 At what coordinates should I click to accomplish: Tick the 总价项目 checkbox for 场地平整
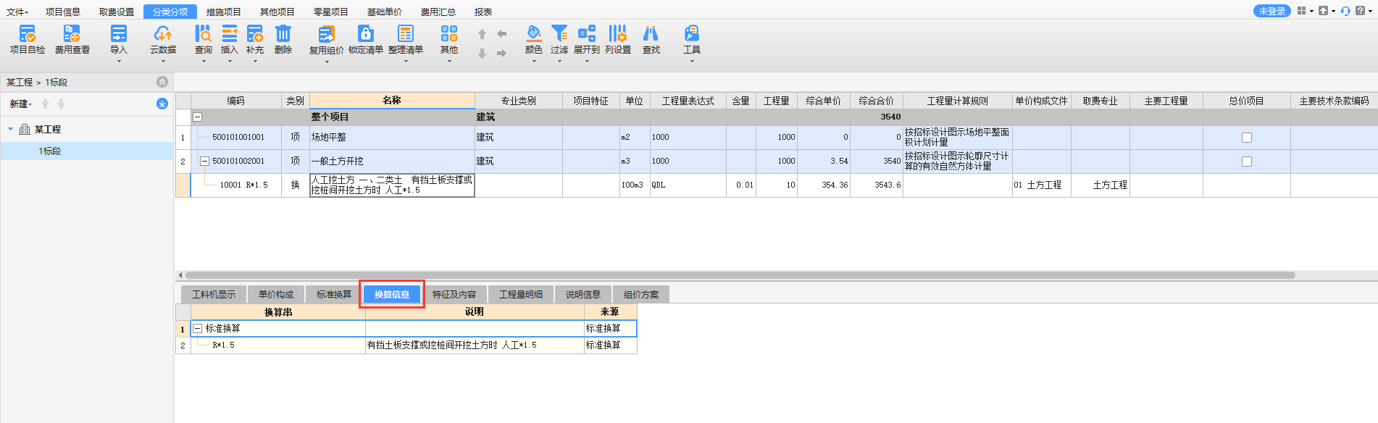click(x=1246, y=138)
